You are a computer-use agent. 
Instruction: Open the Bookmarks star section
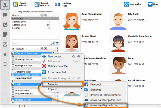tap(5, 54)
